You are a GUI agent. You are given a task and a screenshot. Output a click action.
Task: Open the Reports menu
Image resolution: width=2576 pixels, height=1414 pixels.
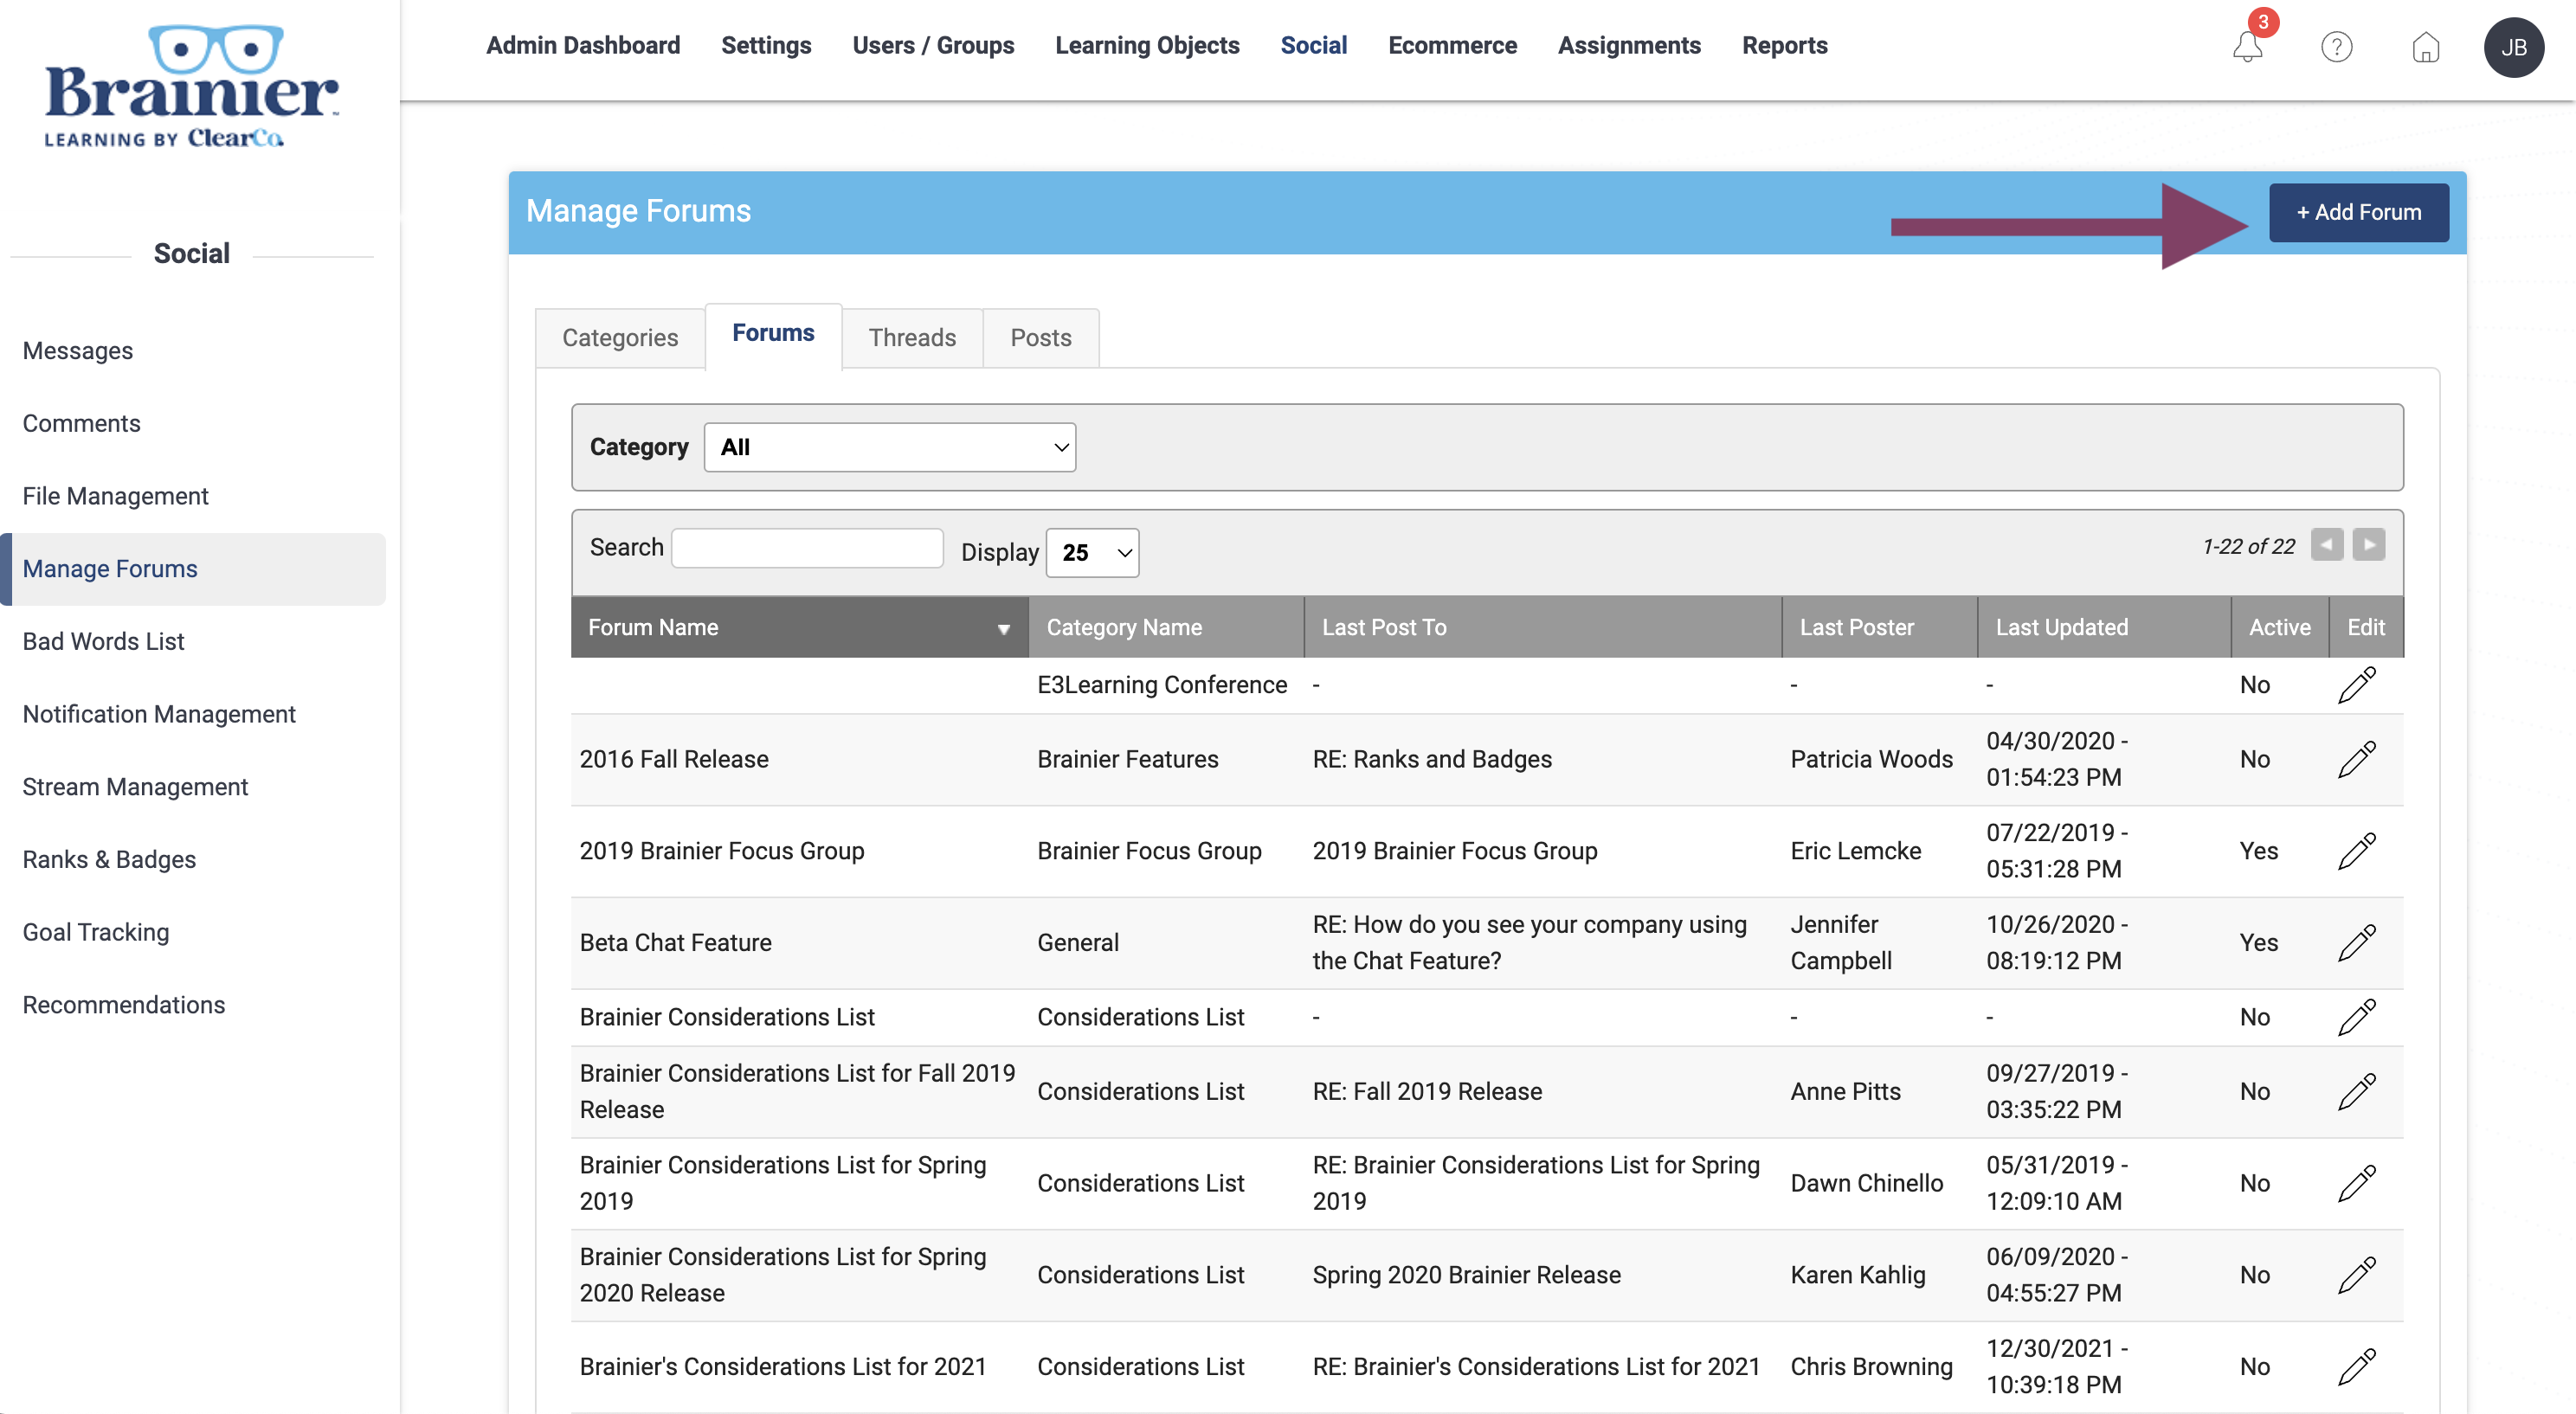[1784, 46]
